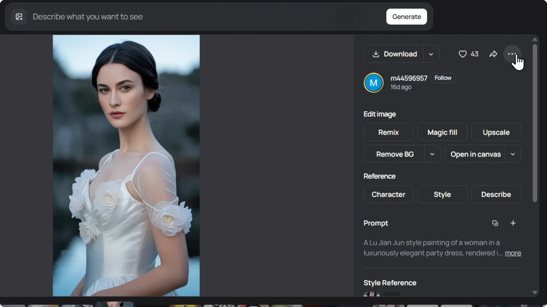This screenshot has width=547, height=307.
Task: Copy the prompt with the copy icon
Action: (495, 223)
